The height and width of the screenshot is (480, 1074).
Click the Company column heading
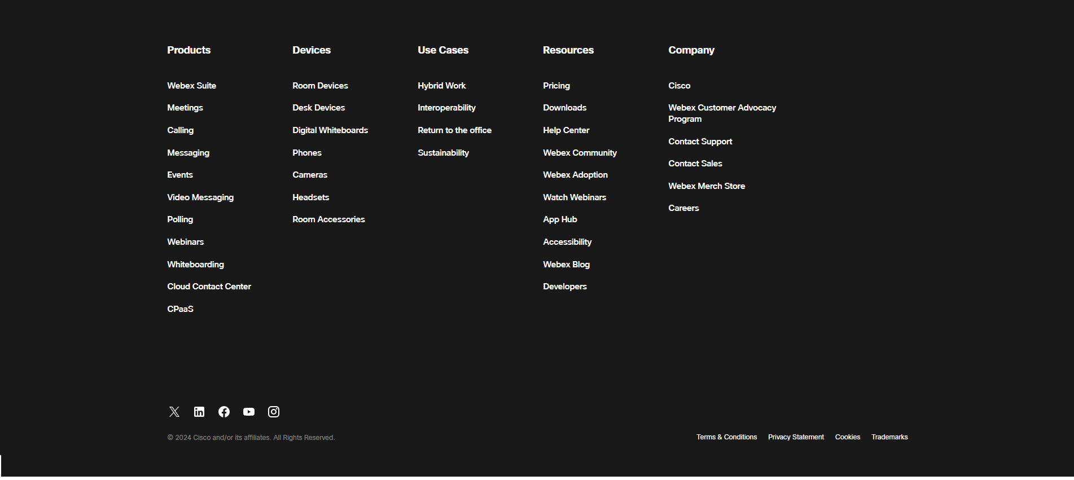point(691,50)
